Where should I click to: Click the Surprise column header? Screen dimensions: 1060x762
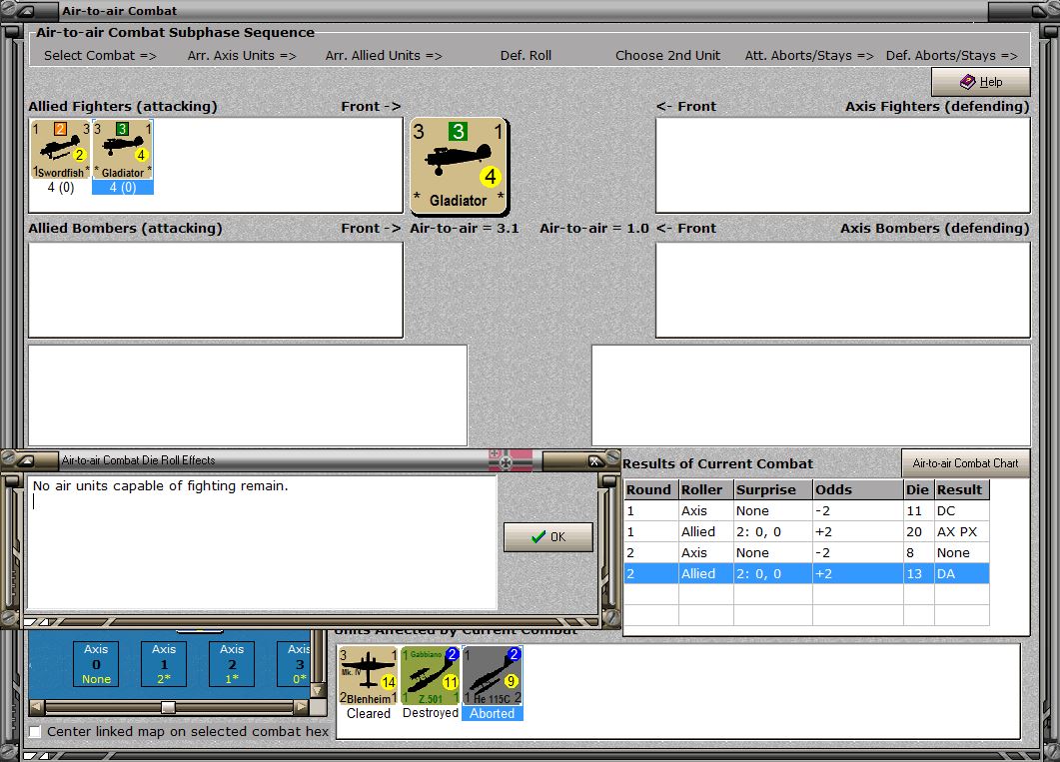coord(773,489)
